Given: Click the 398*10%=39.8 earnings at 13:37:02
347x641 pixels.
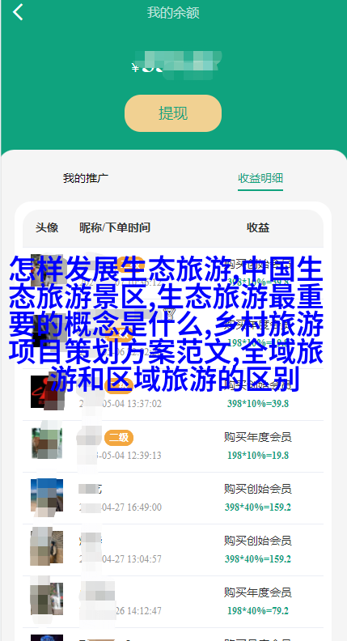Looking at the screenshot, I should (x=258, y=404).
